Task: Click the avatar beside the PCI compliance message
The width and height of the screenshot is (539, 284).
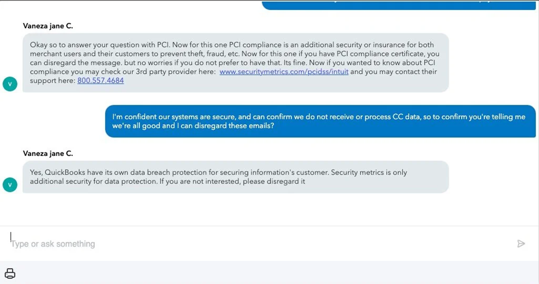Action: [10, 84]
